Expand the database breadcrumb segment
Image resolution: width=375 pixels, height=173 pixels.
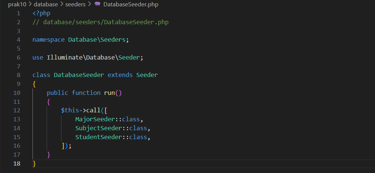click(x=46, y=4)
